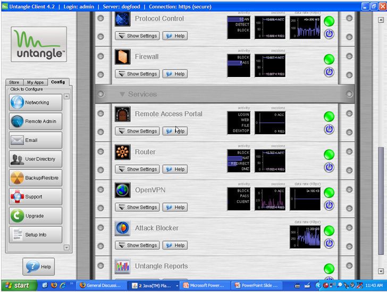387x292 pixels.
Task: Open Help for Router
Action: click(175, 169)
